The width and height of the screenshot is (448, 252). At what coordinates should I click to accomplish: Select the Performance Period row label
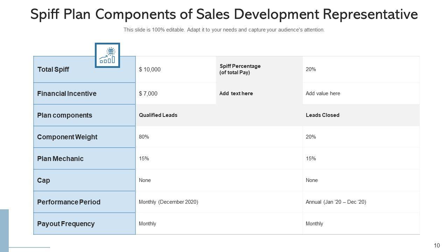[69, 202]
